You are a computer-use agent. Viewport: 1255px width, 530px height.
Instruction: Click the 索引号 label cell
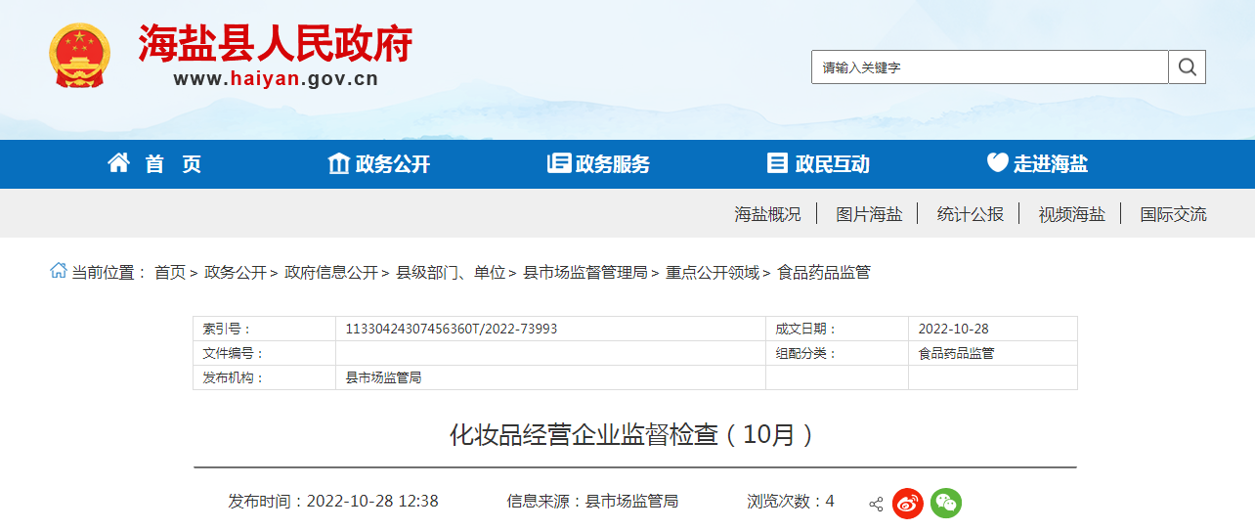click(264, 329)
